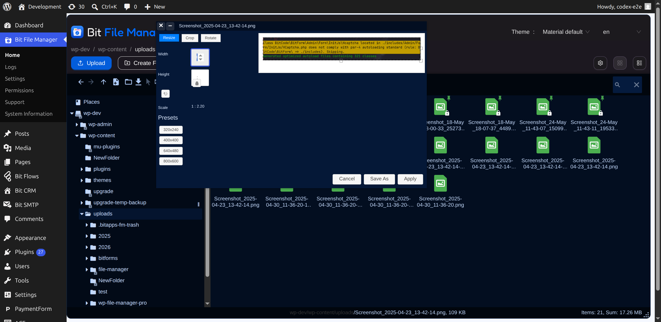Expand the wp-admin folder arrow
The height and width of the screenshot is (322, 661).
(77, 124)
